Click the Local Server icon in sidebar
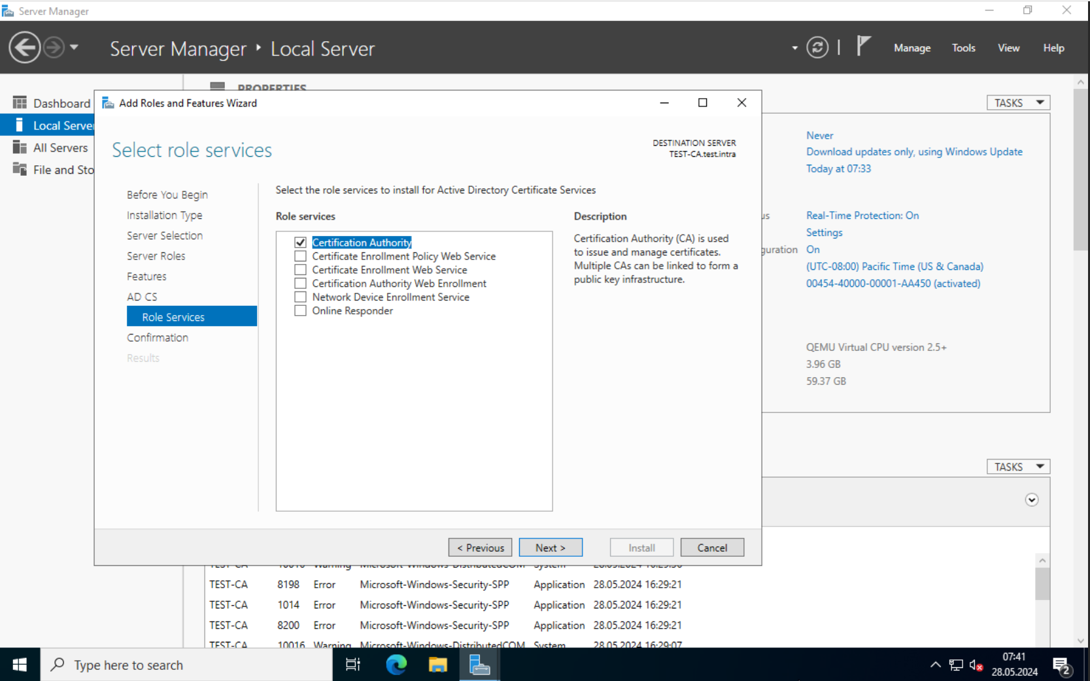Image resolution: width=1090 pixels, height=681 pixels. click(x=20, y=125)
